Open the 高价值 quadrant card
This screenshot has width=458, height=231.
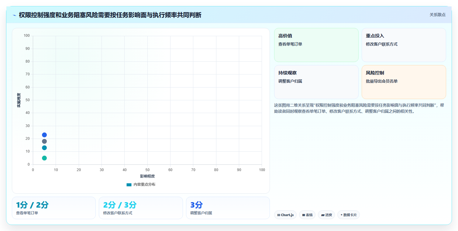tap(316, 45)
